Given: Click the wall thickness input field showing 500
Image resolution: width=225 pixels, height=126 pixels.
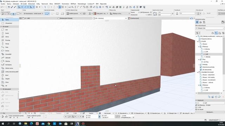Looking at the screenshot, I should [x=165, y=15].
